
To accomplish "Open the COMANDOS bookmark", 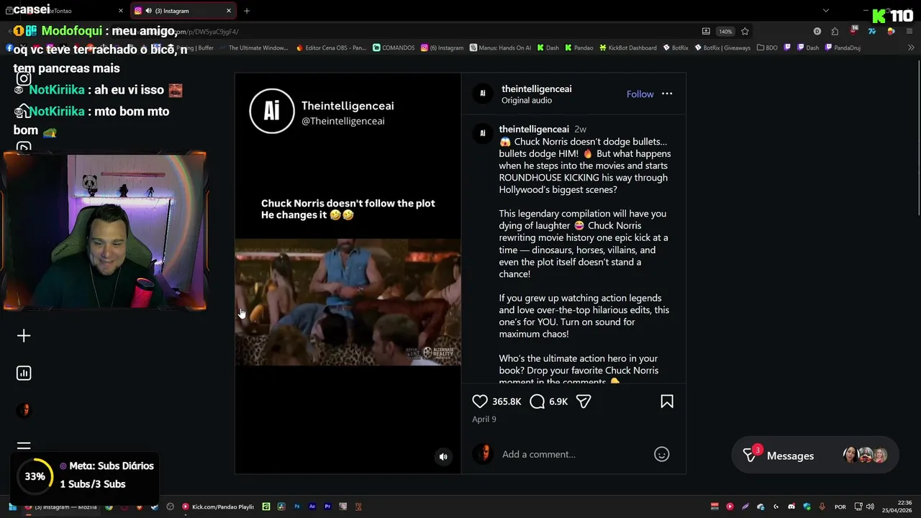I will tap(394, 47).
